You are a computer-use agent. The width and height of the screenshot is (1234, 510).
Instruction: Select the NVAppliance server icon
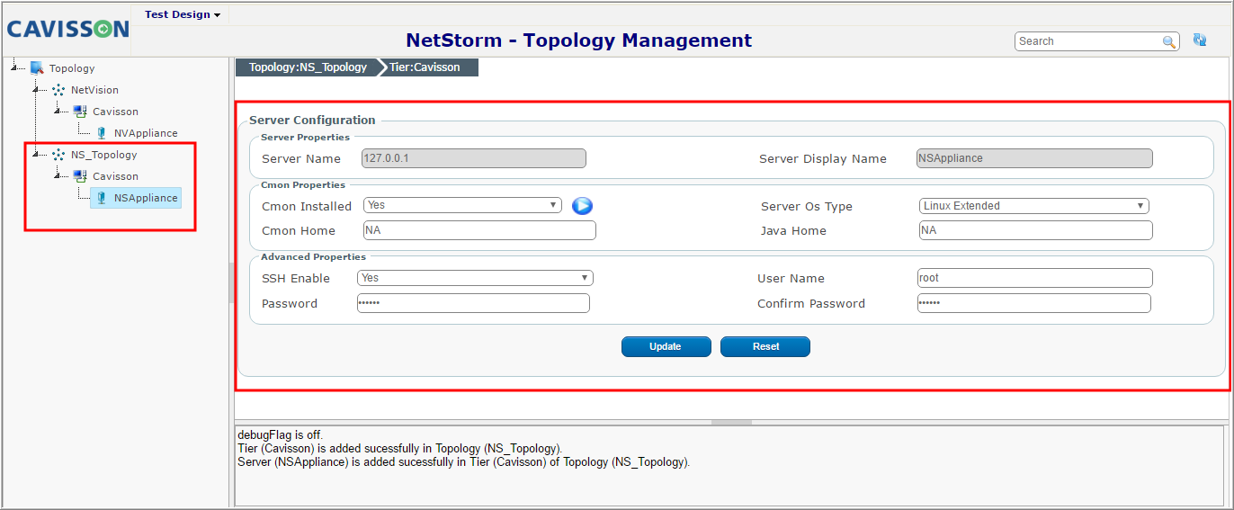(x=102, y=133)
